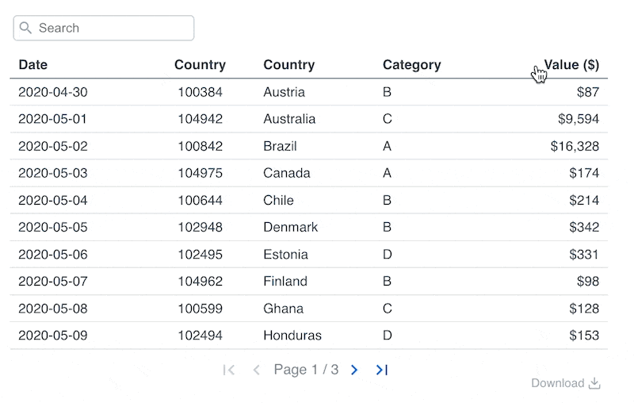Screen dimensions: 634x403
Task: Select the $16,328 value cell
Action: (575, 146)
